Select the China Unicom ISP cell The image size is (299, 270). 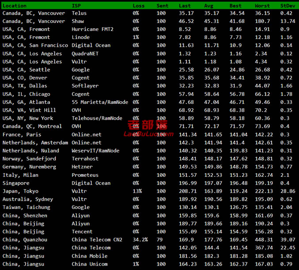click(x=89, y=264)
